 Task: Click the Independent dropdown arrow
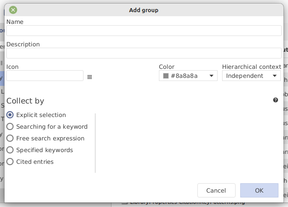pos(274,76)
